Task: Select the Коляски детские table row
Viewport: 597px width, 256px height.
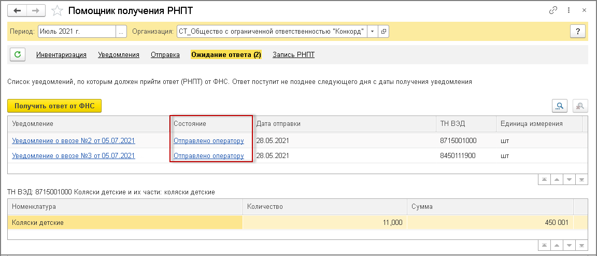Action: tap(124, 223)
